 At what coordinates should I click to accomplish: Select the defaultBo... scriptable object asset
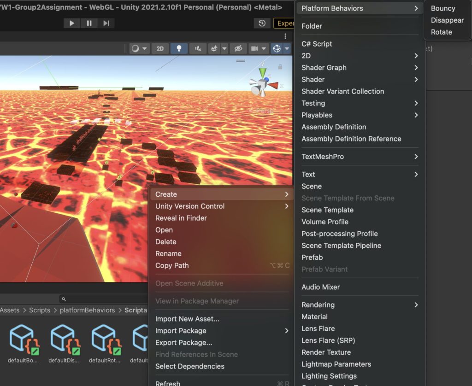click(x=23, y=339)
